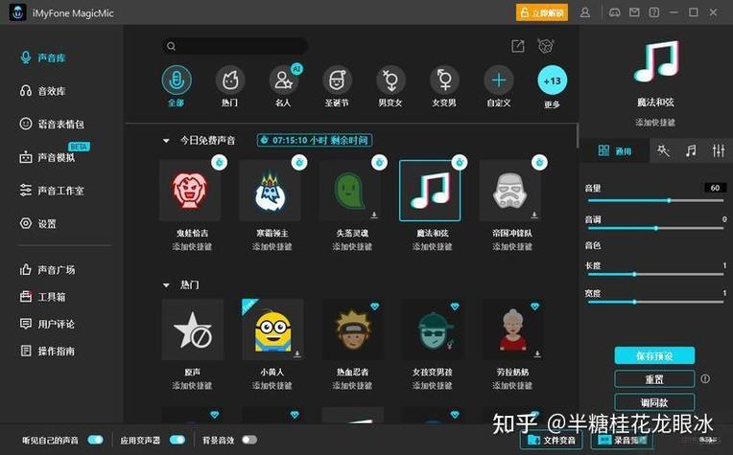Open the help question icon

point(654,12)
